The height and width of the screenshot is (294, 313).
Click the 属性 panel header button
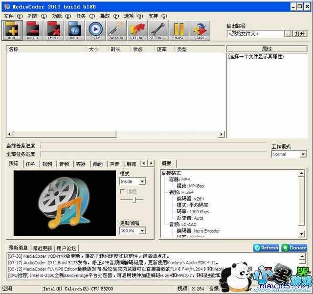pos(267,49)
